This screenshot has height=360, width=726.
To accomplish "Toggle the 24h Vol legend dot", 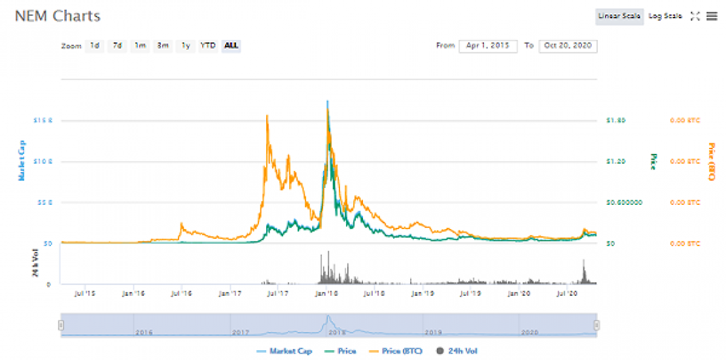I will point(440,351).
